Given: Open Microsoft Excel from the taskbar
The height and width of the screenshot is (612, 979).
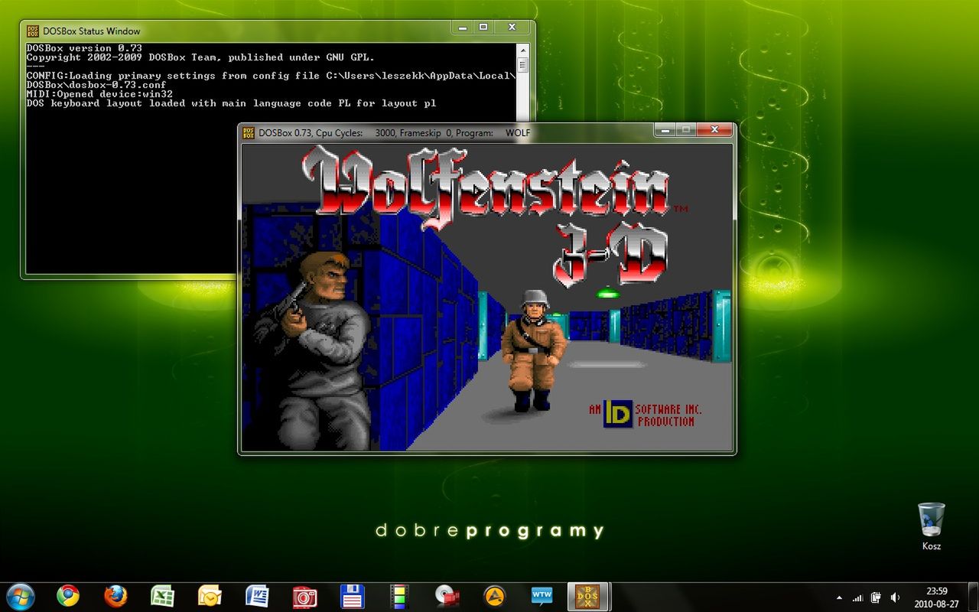Looking at the screenshot, I should click(162, 596).
